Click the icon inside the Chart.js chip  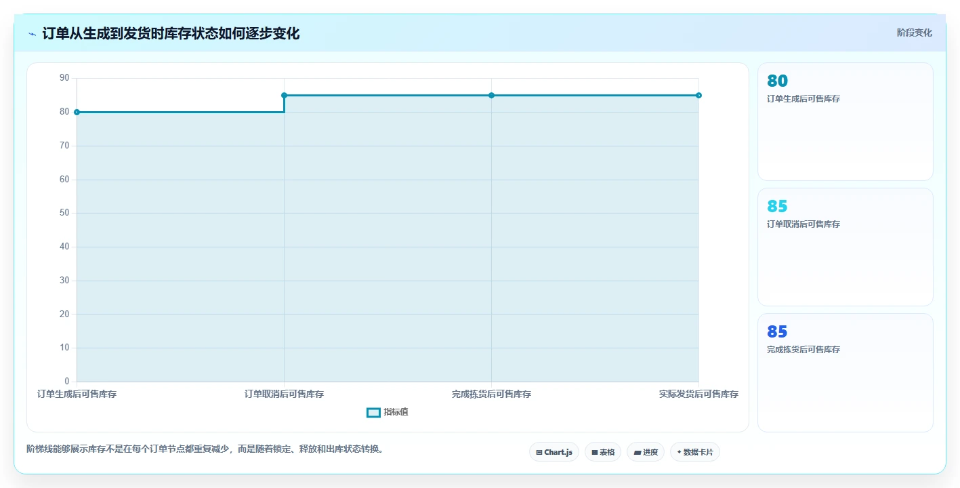coord(539,452)
